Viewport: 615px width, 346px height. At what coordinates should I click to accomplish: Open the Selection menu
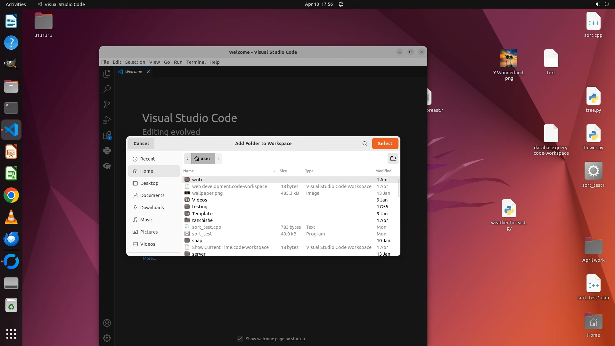tap(135, 62)
